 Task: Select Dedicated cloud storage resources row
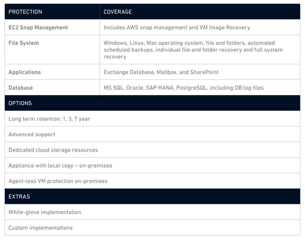click(53, 150)
